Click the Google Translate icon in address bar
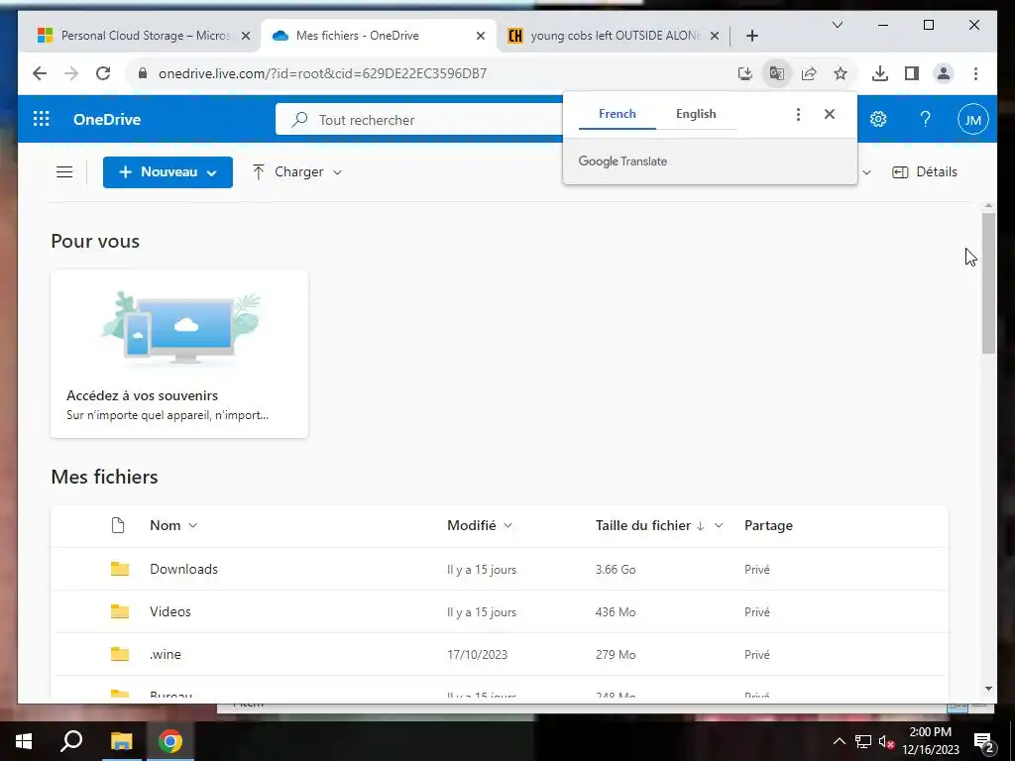1015x761 pixels. pyautogui.click(x=777, y=73)
